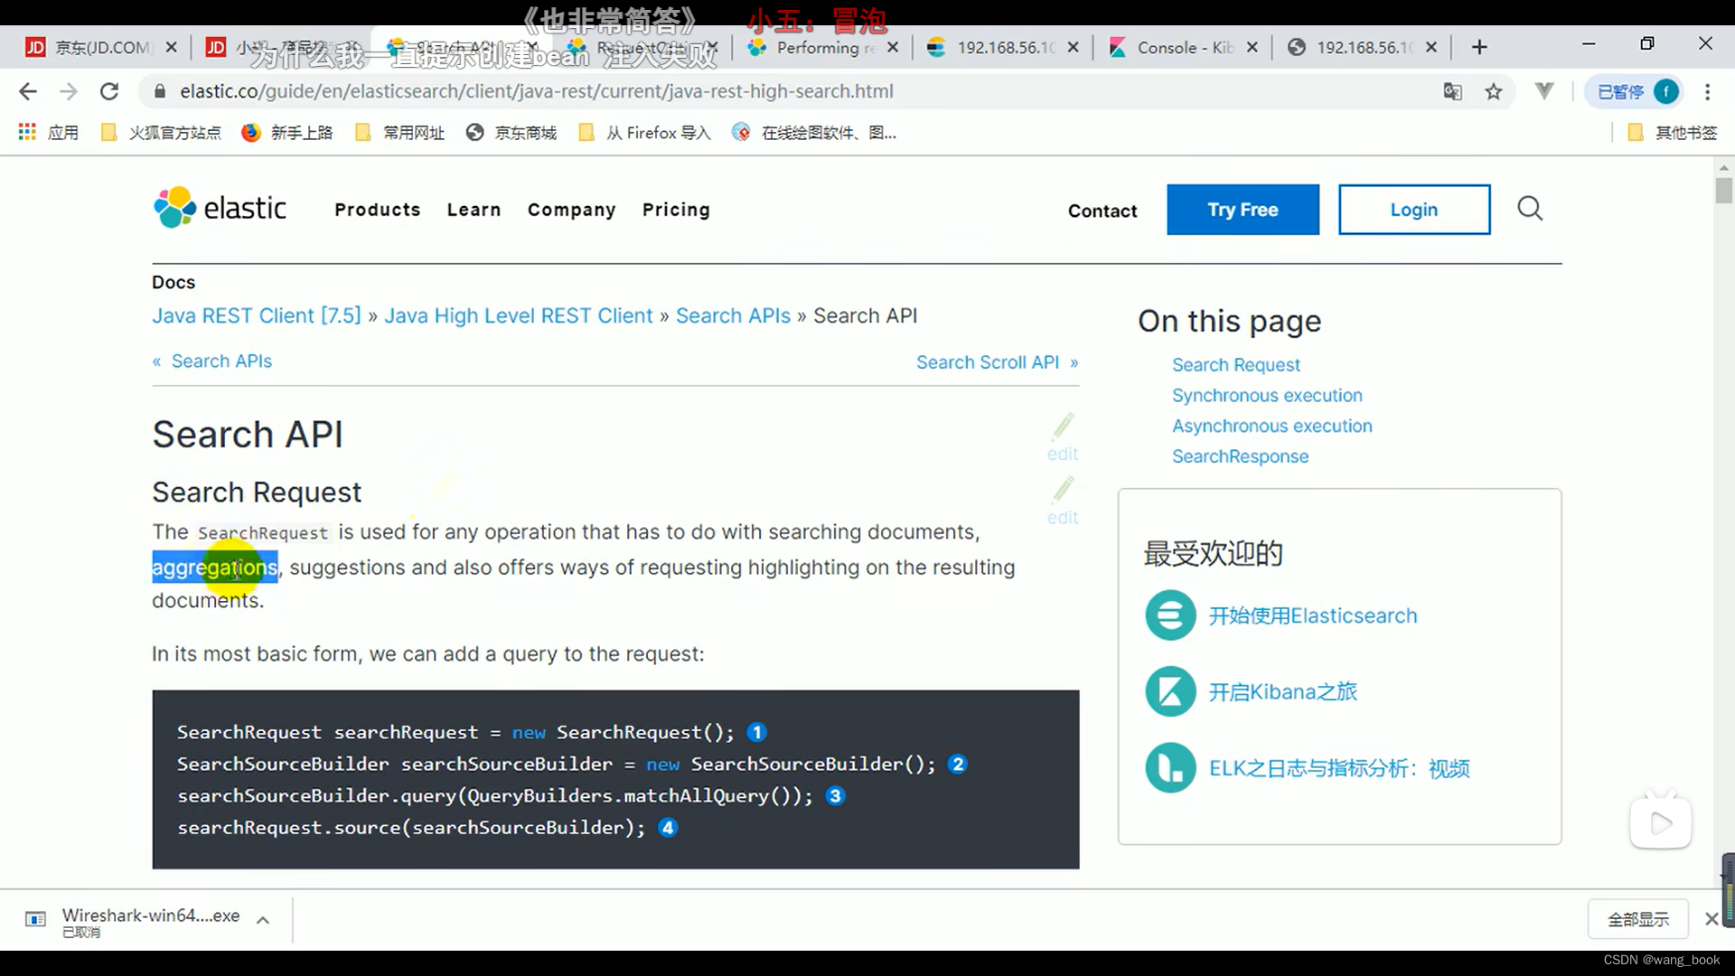The height and width of the screenshot is (976, 1735).
Task: Click the 全部显示 show all downloads button
Action: pyautogui.click(x=1638, y=919)
